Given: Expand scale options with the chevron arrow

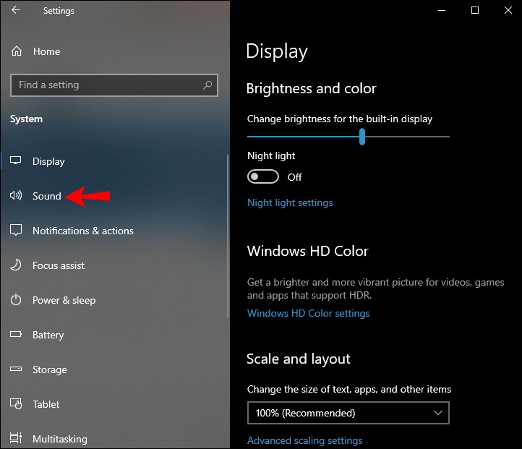Looking at the screenshot, I should (x=438, y=413).
